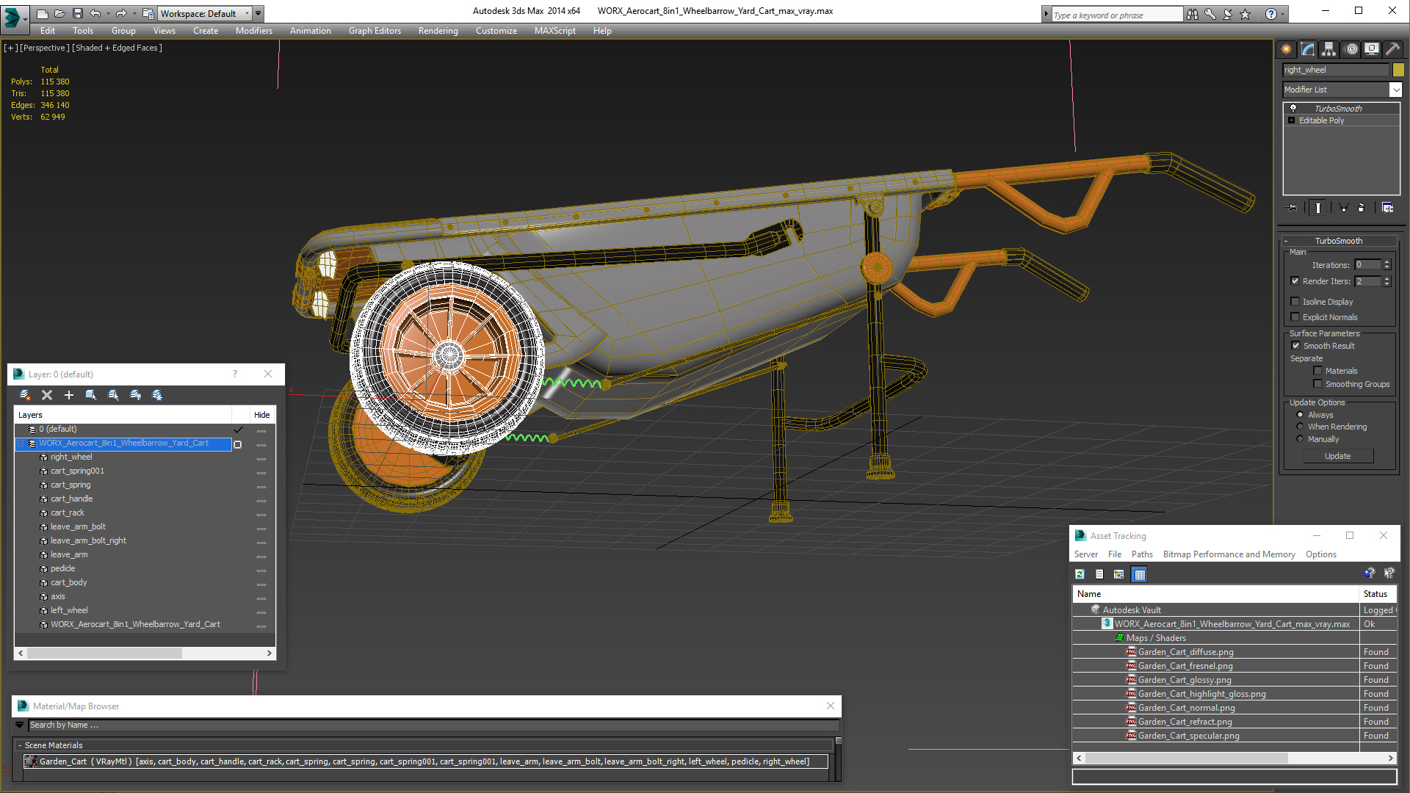Add selected objects to layer plus icon
Screen dimensions: 1410x793
[x=69, y=395]
